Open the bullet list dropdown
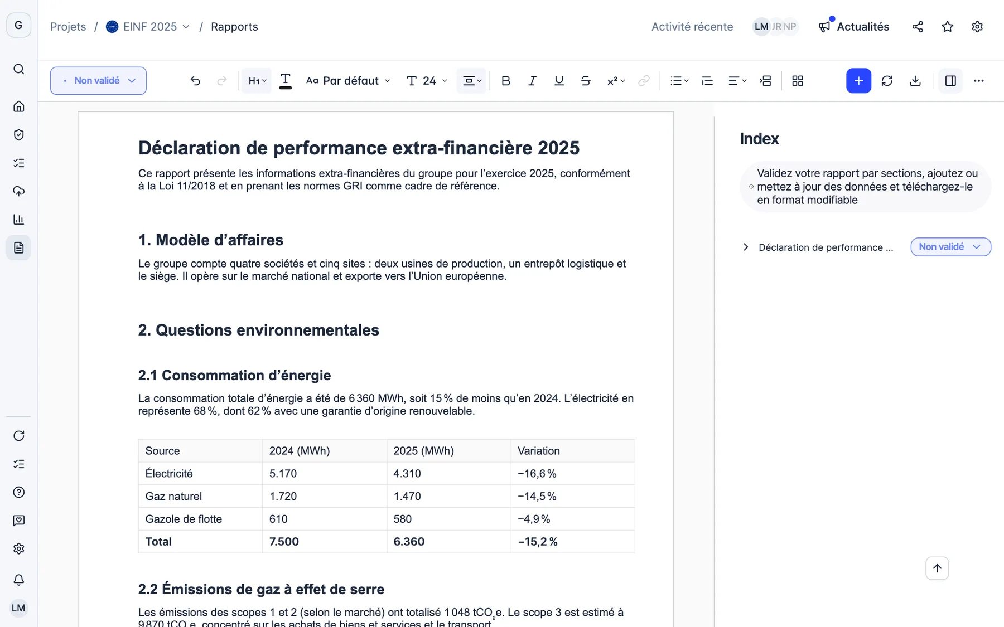This screenshot has width=1004, height=627. click(x=679, y=81)
